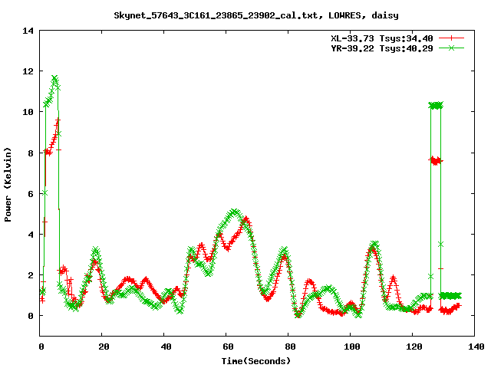The image size is (491, 368).
Task: Click the x-axis tick label 40
Action: [166, 347]
